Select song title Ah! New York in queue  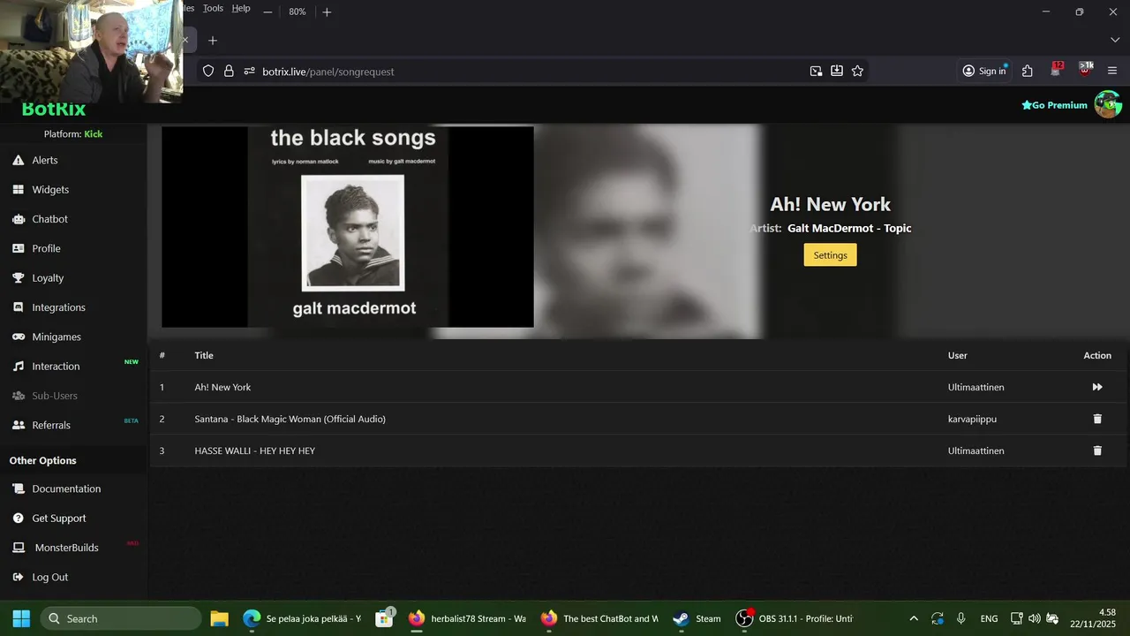click(222, 387)
